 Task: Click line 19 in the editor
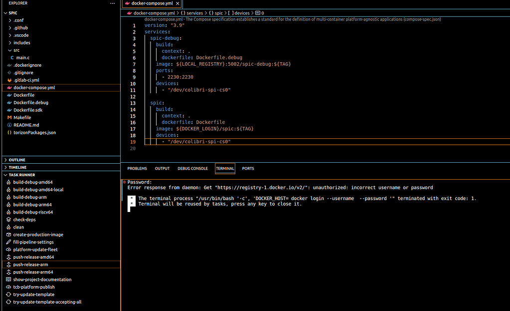pos(199,141)
